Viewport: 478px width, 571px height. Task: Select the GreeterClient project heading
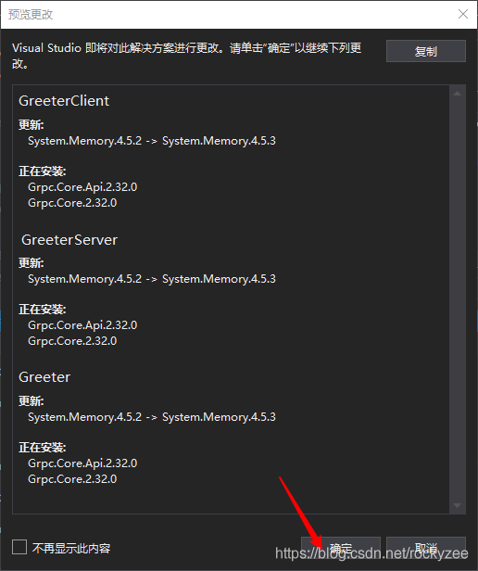pyautogui.click(x=64, y=101)
